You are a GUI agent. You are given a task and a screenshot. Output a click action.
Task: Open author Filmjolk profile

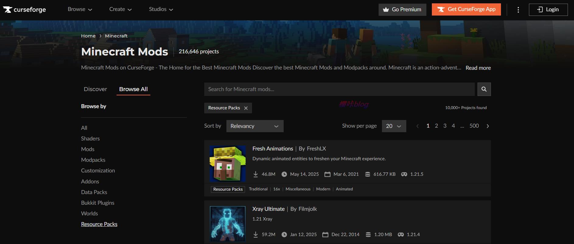tap(308, 209)
